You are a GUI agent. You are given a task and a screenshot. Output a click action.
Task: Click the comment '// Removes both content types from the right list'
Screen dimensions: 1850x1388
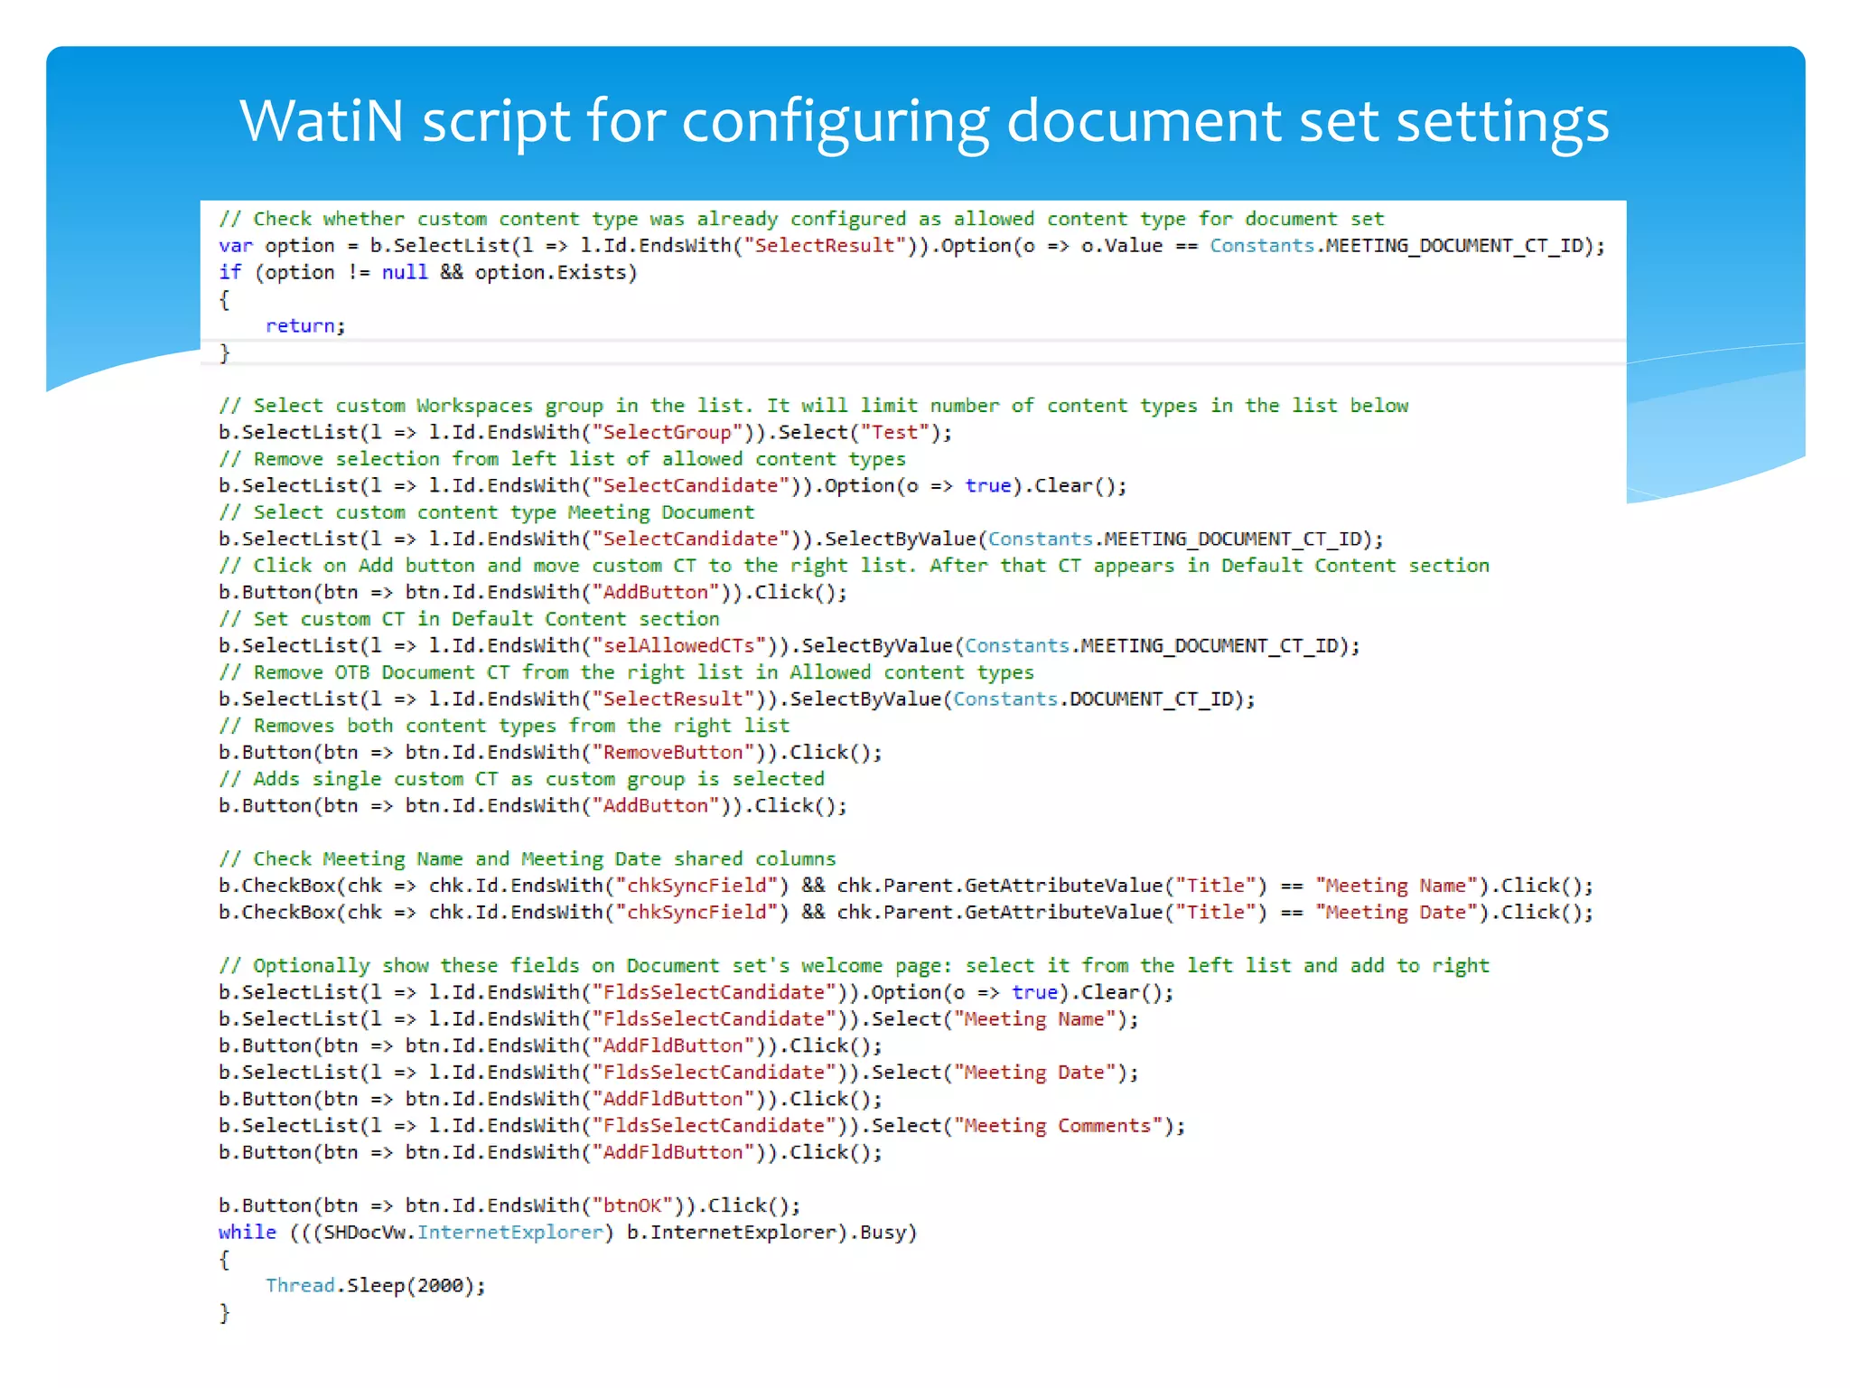[504, 726]
